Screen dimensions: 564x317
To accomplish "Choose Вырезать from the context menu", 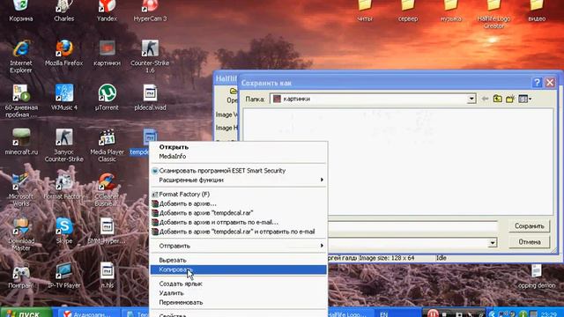I will [239, 260].
